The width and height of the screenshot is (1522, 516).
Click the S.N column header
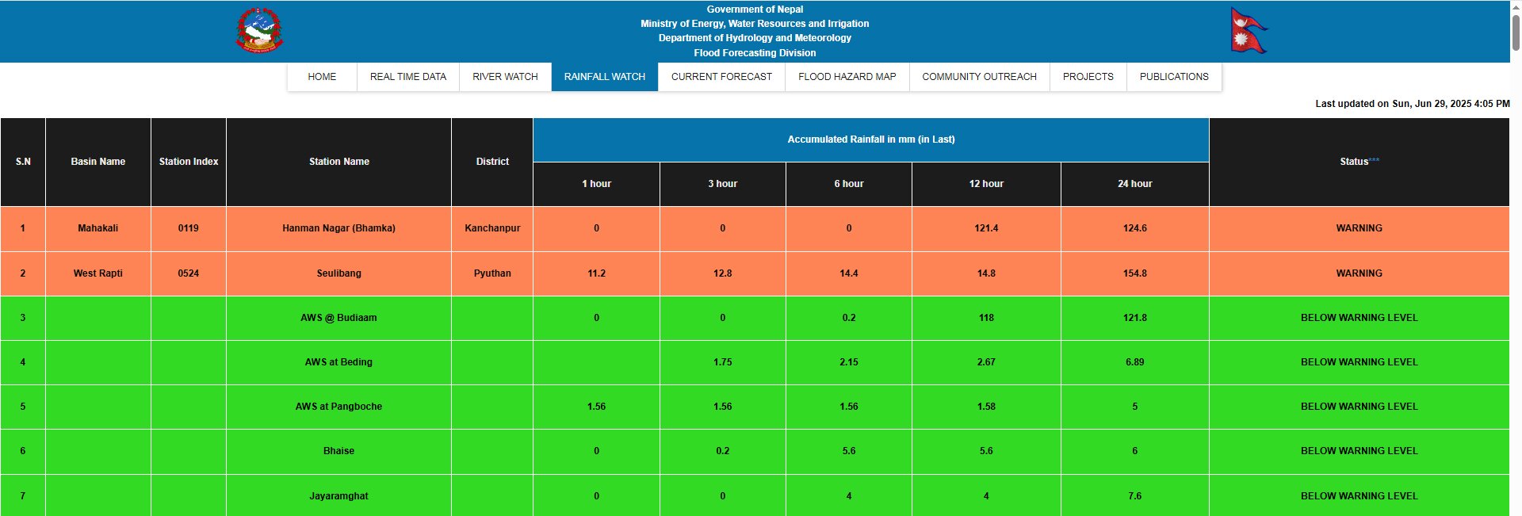(23, 162)
